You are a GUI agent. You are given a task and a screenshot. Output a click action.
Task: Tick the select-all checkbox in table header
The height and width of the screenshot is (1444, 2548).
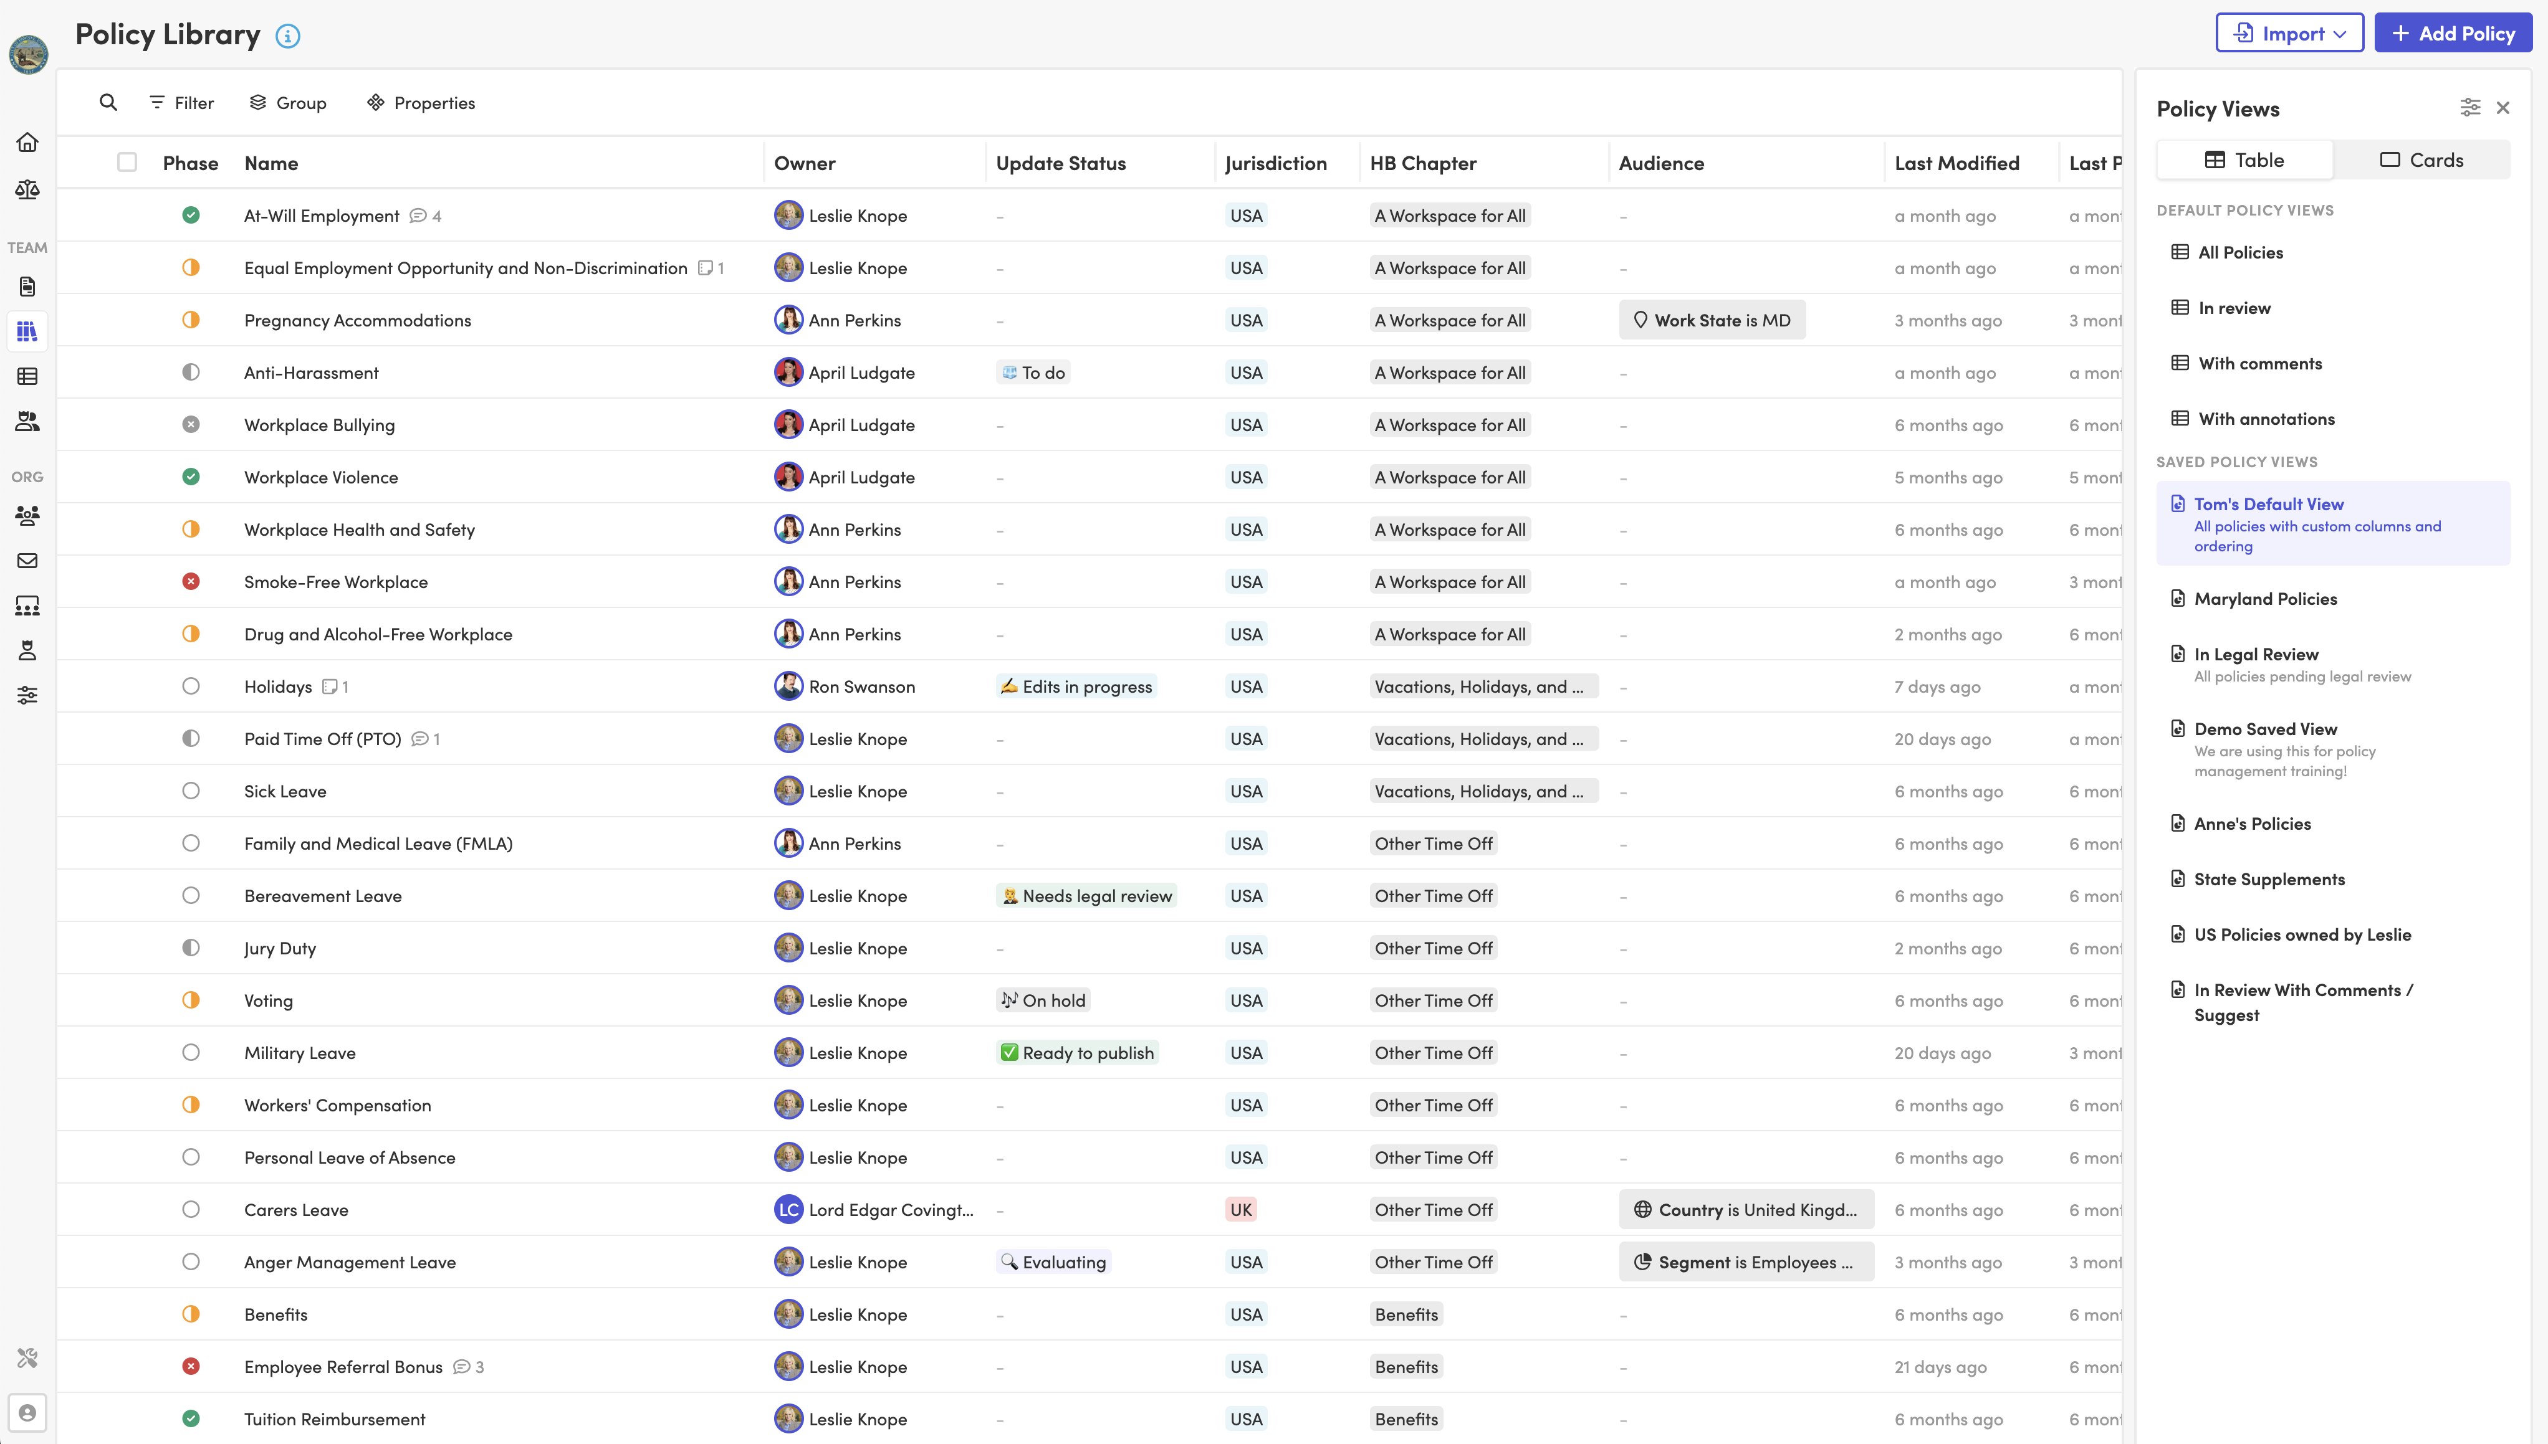(x=127, y=163)
